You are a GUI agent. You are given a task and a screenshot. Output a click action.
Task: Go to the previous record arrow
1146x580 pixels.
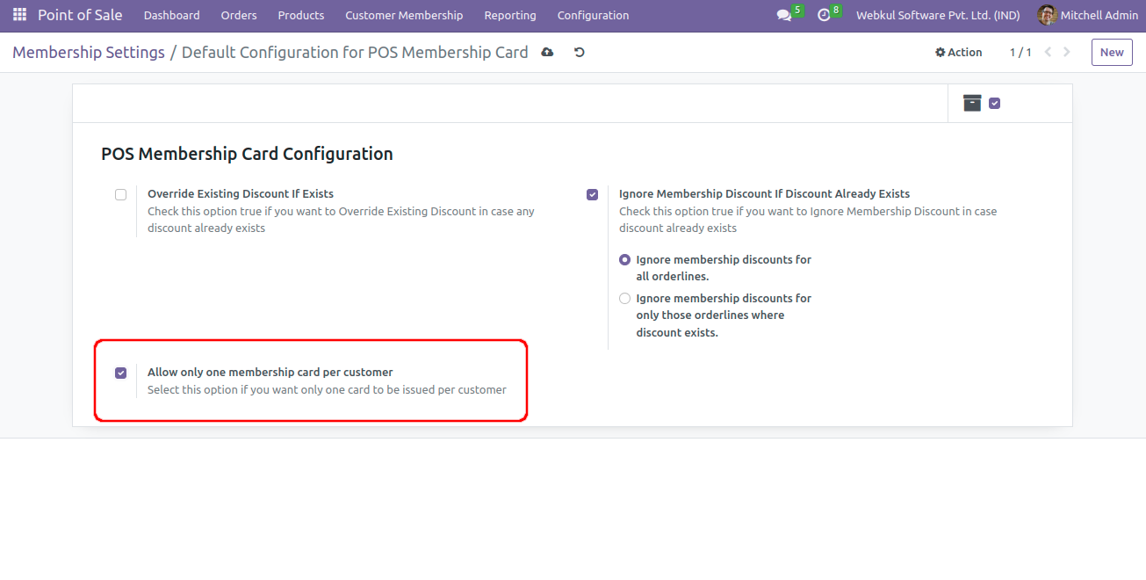1048,53
